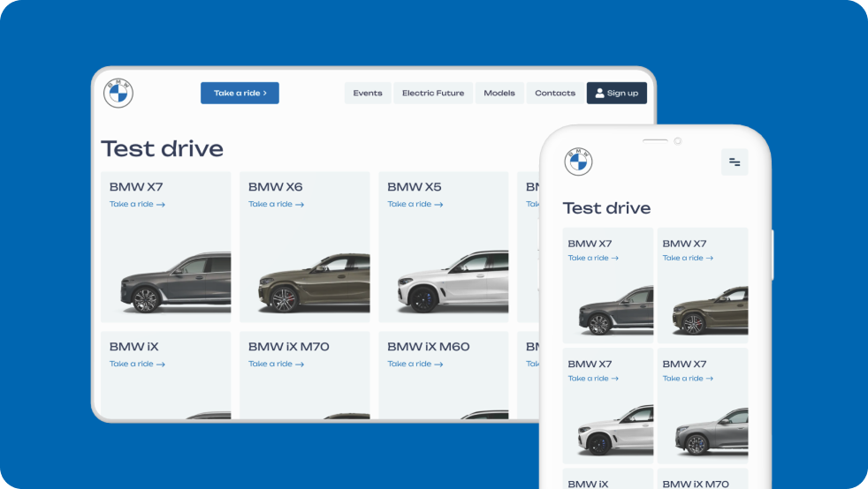The image size is (868, 489).
Task: Click the BMW logo on the phone screen
Action: tap(578, 162)
